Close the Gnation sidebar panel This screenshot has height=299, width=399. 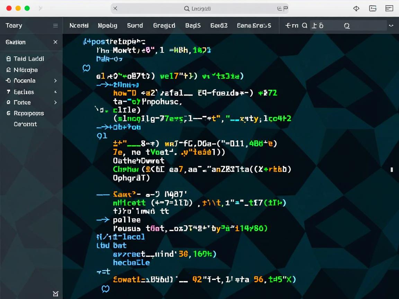(x=55, y=42)
